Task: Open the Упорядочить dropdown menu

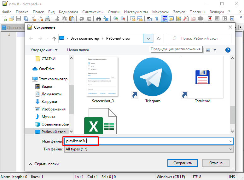Action: point(44,50)
